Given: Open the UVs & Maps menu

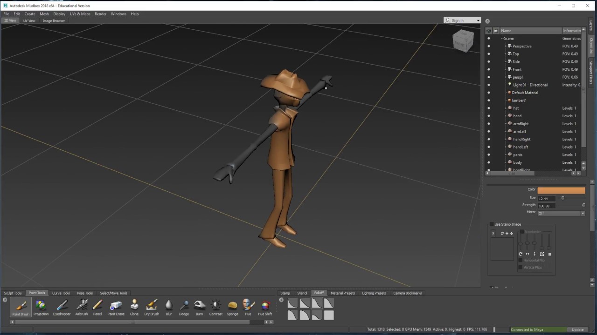Looking at the screenshot, I should (x=80, y=14).
